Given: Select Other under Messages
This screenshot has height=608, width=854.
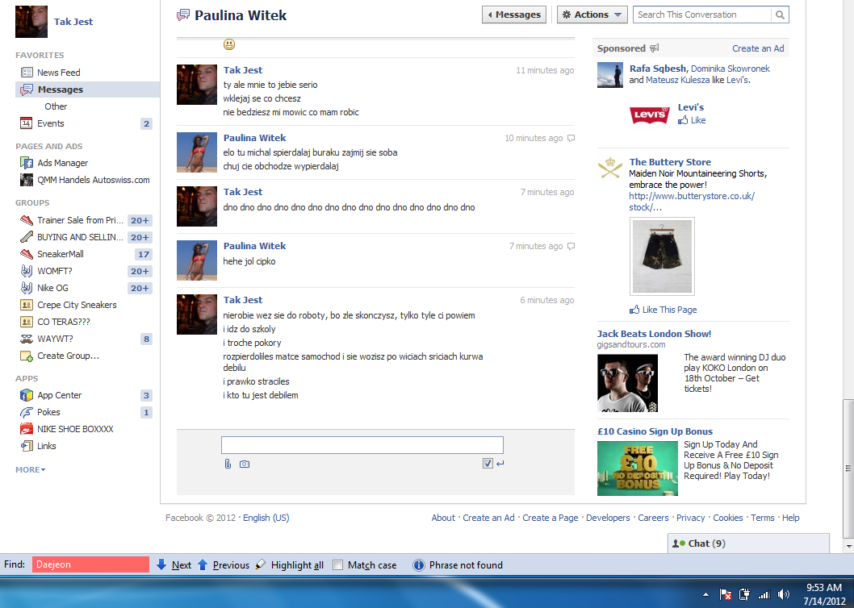Looking at the screenshot, I should coord(56,106).
